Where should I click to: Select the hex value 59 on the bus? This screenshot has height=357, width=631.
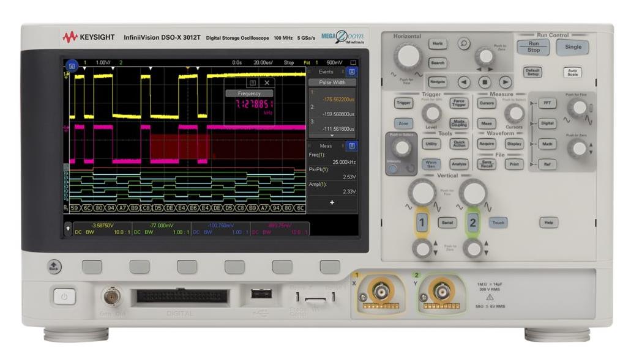coord(74,207)
